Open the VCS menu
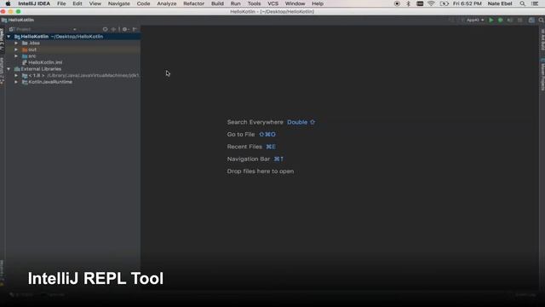545x307 pixels. tap(272, 3)
